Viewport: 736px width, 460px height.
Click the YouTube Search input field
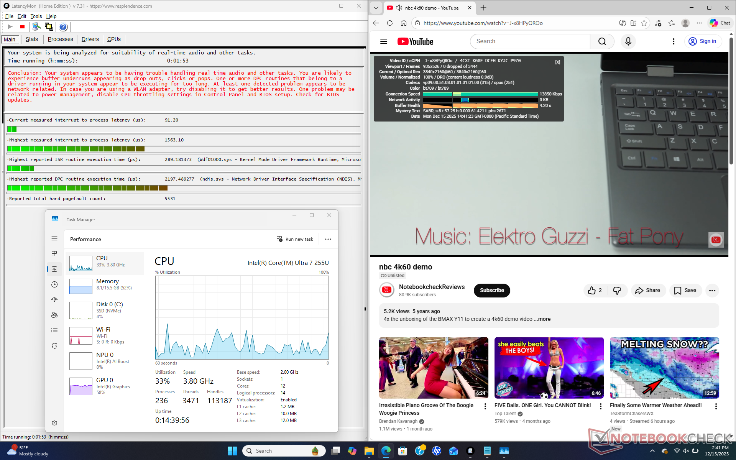tap(530, 41)
